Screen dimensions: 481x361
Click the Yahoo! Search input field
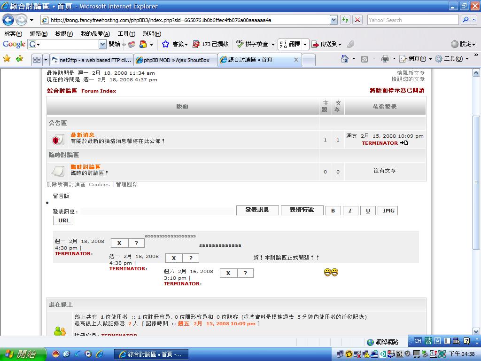click(412, 20)
